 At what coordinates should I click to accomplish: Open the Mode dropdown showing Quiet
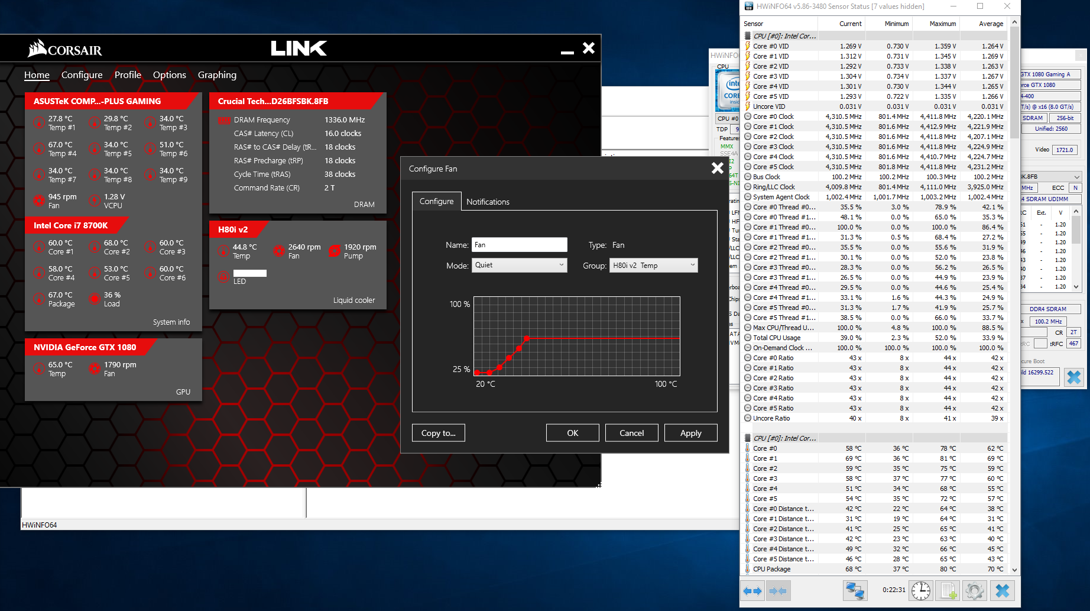(x=519, y=265)
